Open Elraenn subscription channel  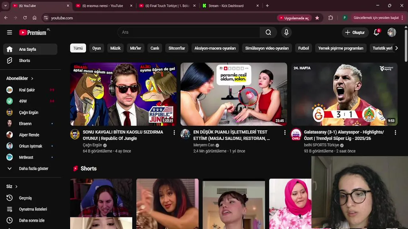(x=30, y=123)
